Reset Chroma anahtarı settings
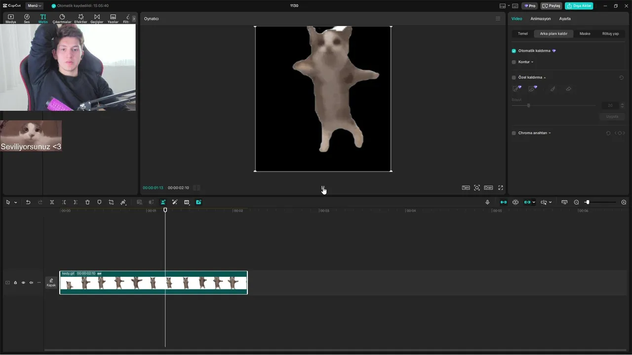 click(608, 133)
